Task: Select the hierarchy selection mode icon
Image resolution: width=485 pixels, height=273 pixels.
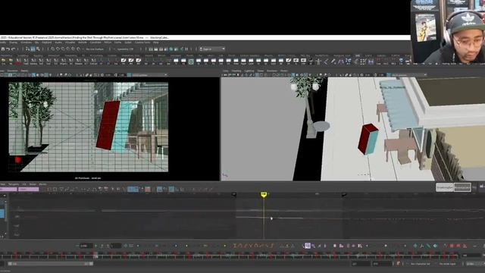Action: pos(27,49)
